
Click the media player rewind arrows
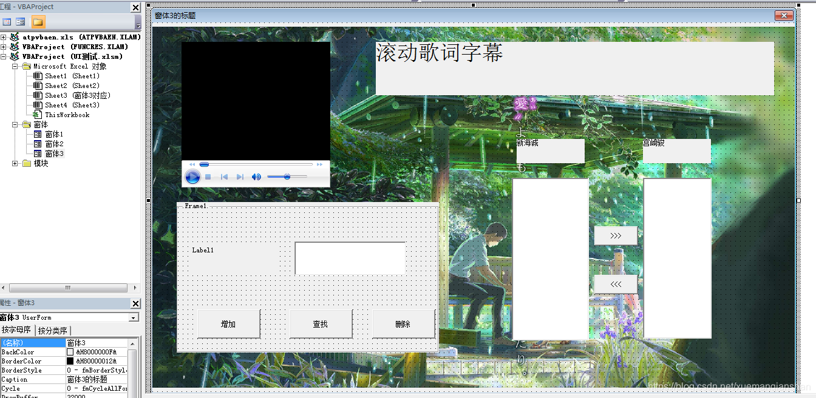192,164
